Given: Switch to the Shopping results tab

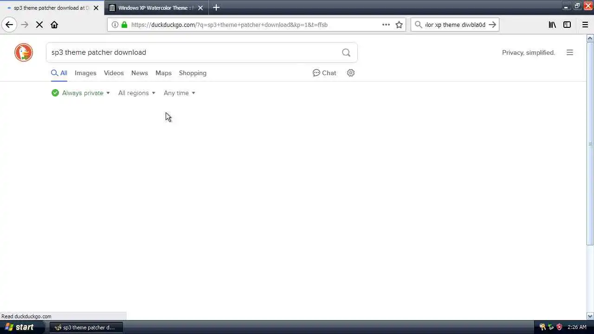Looking at the screenshot, I should click(x=193, y=73).
